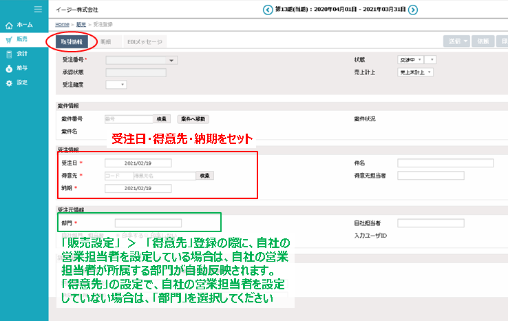This screenshot has height=321, width=508.
Task: Switch to the 取引情報 tab
Action: (x=71, y=41)
